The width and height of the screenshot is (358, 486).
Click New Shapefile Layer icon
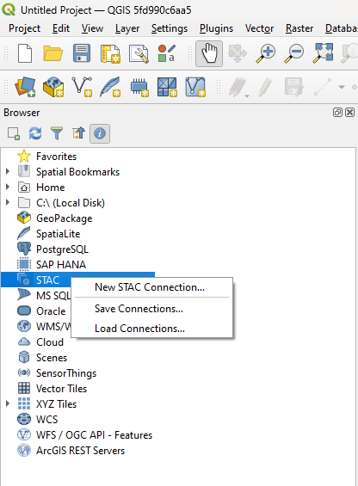click(82, 87)
